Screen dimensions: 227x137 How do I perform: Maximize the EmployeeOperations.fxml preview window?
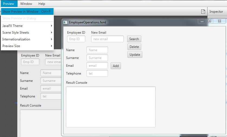(209, 21)
